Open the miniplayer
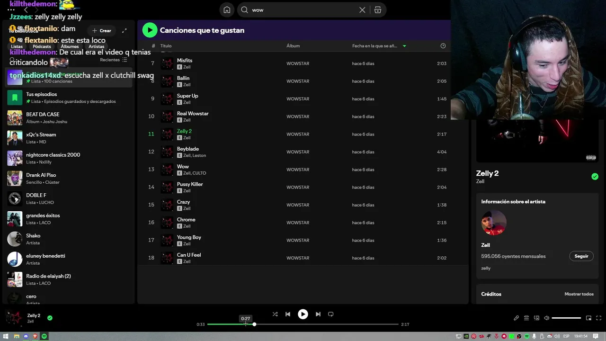Image resolution: width=606 pixels, height=341 pixels. coord(588,318)
